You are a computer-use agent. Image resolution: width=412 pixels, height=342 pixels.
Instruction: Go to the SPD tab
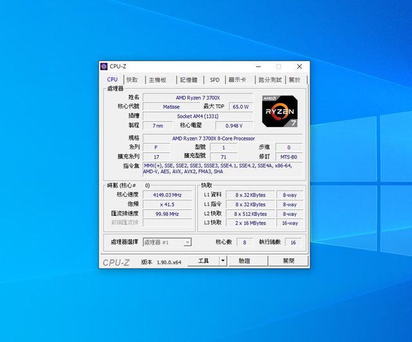214,80
